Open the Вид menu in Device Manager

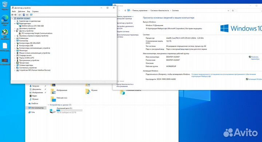29,11
